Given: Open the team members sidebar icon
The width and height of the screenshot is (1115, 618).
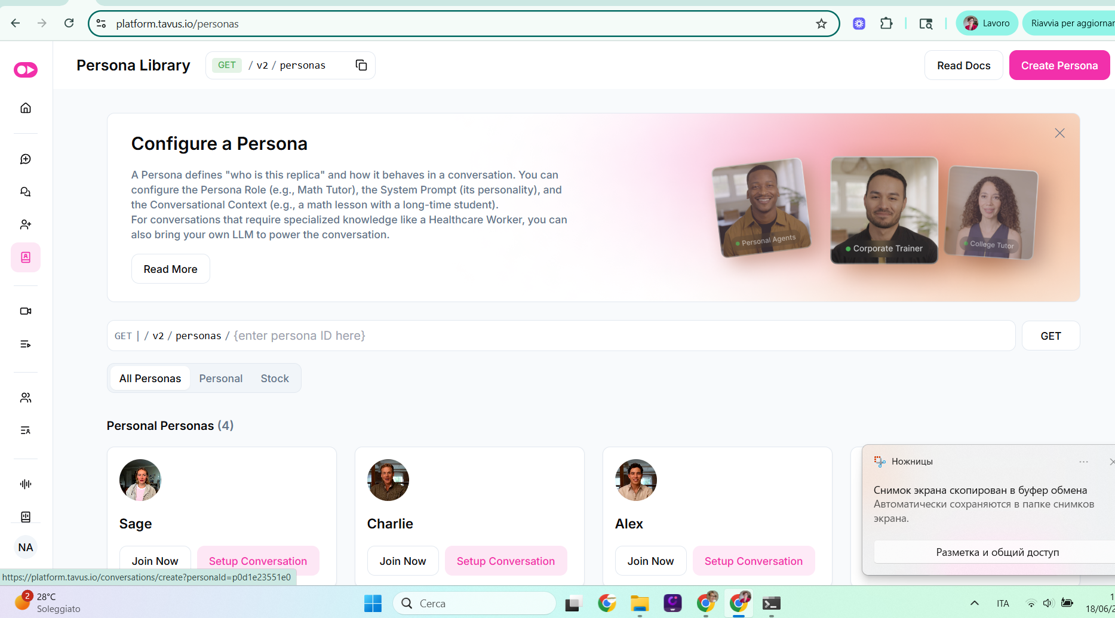Looking at the screenshot, I should [26, 398].
